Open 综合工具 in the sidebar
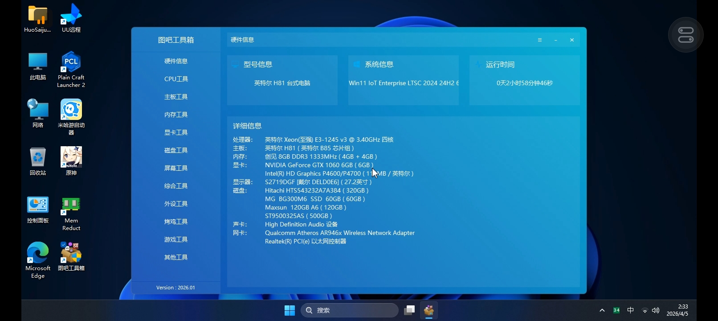This screenshot has width=718, height=321. [176, 186]
